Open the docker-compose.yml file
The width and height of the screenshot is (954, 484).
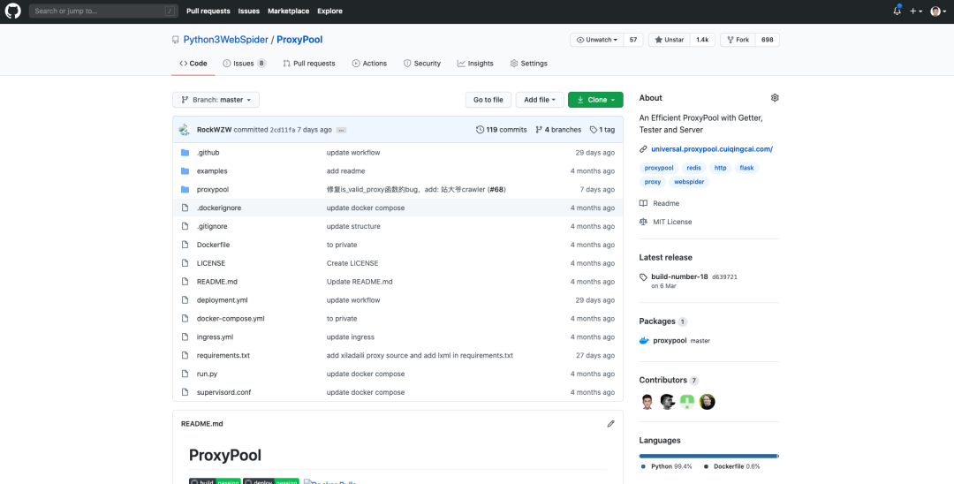(231, 319)
